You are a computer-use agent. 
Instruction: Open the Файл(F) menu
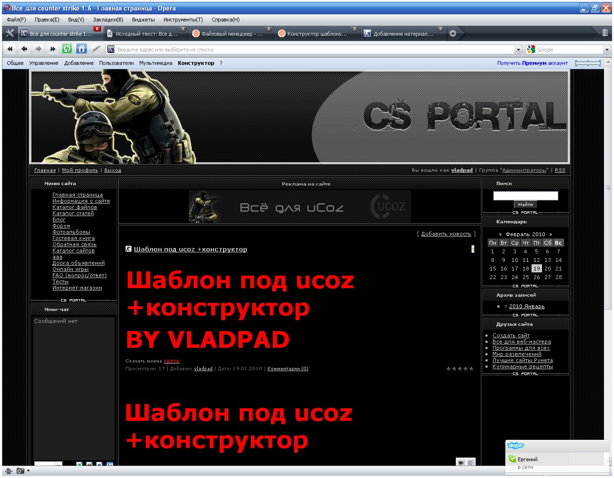pos(17,20)
